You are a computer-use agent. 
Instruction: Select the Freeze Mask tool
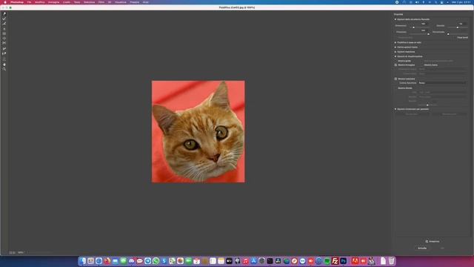[x=4, y=48]
